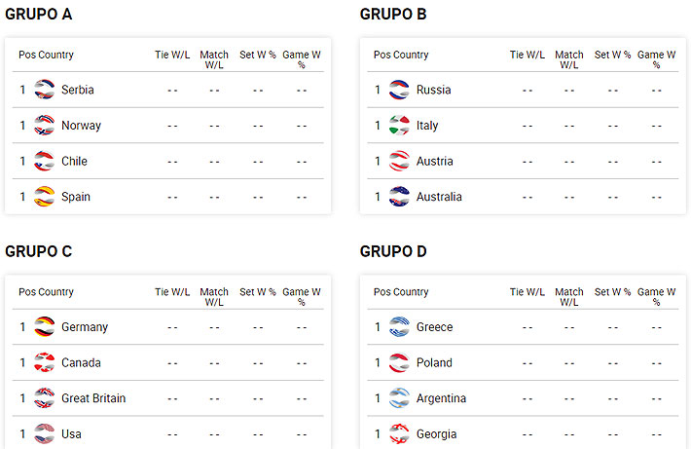
Task: Open the Russia team link
Action: (433, 90)
